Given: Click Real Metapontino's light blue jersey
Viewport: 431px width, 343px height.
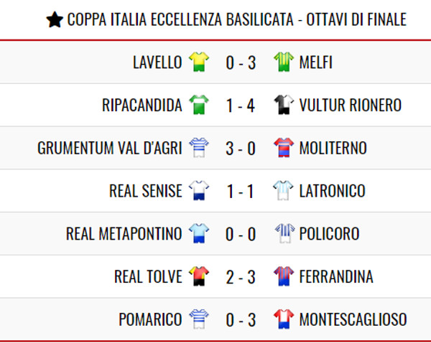Looking at the screenshot, I should [199, 233].
